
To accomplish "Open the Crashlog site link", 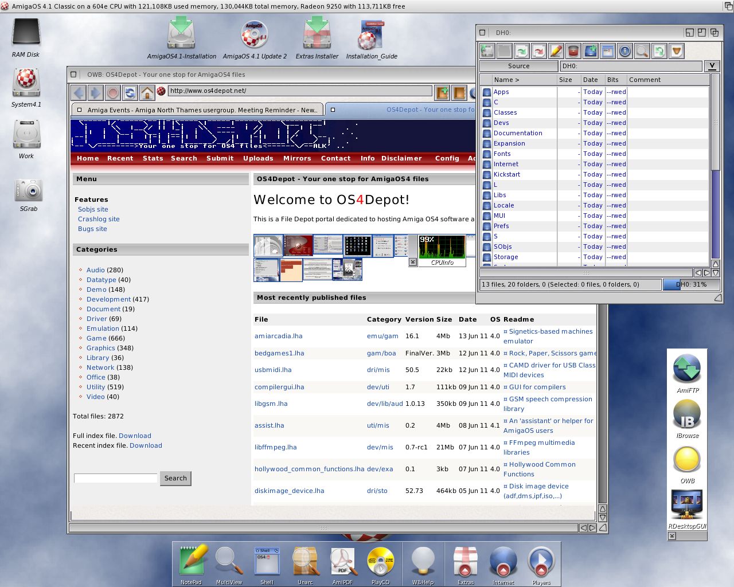I will pos(99,219).
